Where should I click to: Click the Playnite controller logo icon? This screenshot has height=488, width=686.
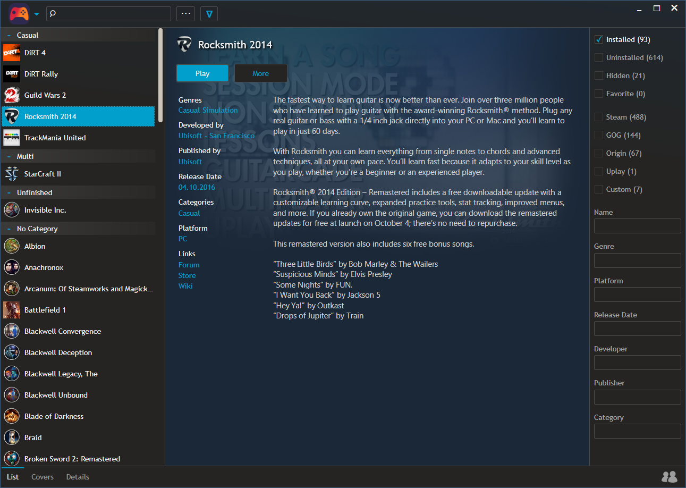19,14
